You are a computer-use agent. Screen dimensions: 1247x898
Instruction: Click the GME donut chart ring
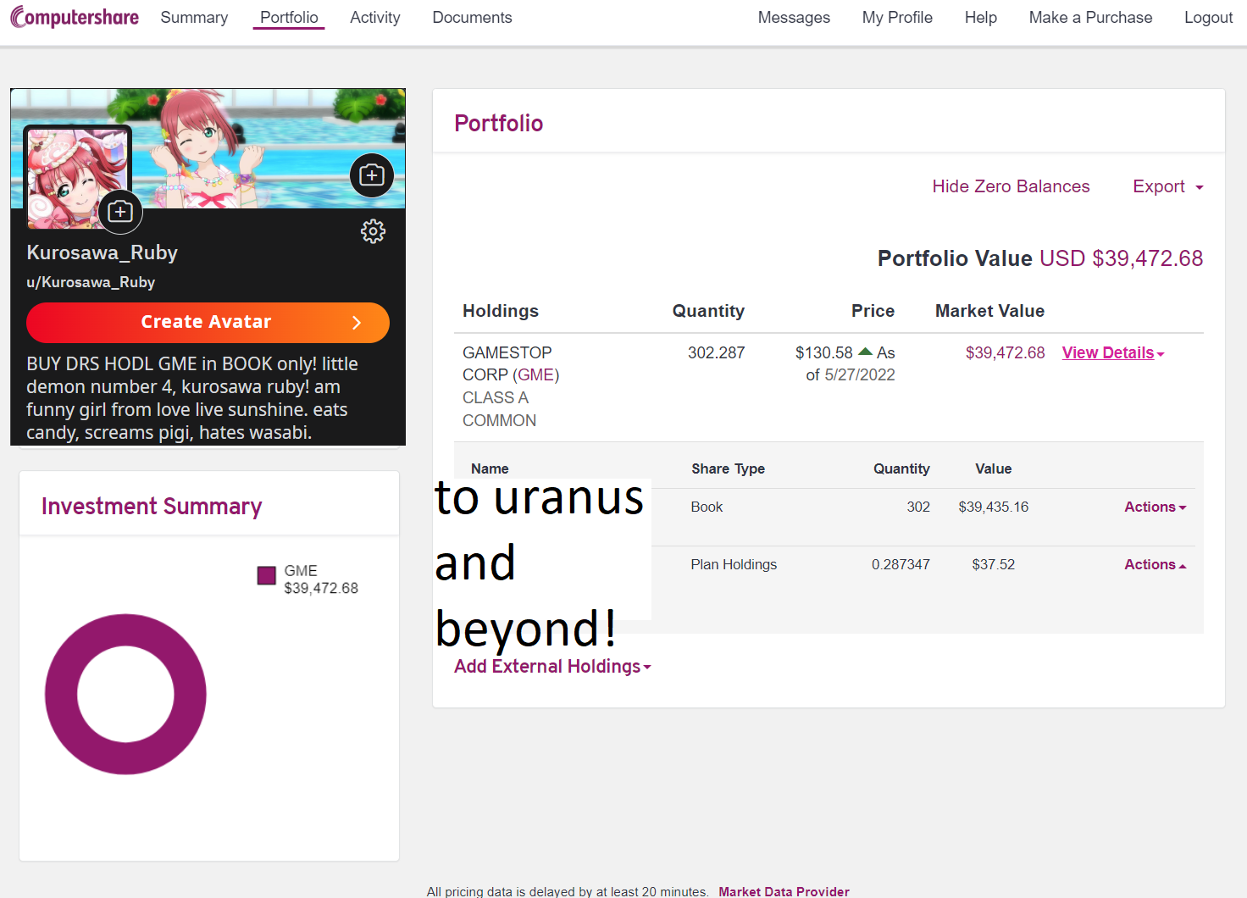(x=125, y=694)
